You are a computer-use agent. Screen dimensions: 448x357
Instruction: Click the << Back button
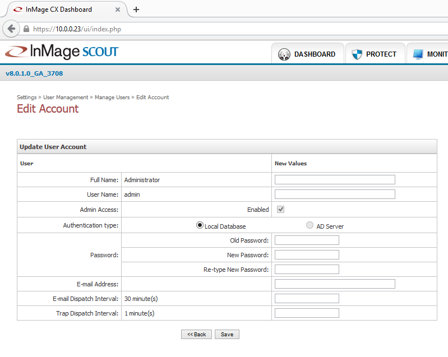(x=196, y=335)
